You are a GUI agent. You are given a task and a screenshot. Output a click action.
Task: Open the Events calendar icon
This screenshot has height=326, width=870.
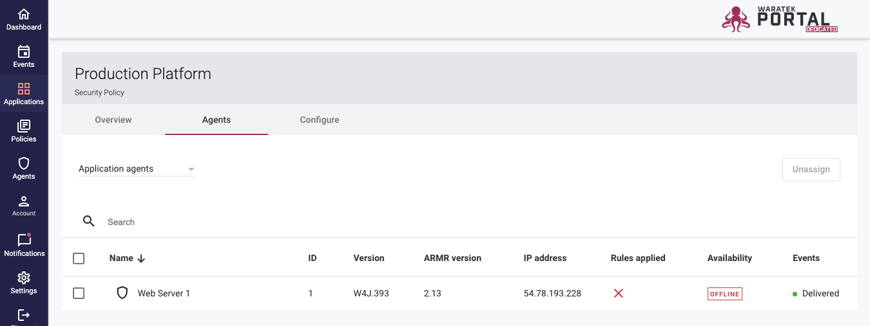pyautogui.click(x=24, y=51)
